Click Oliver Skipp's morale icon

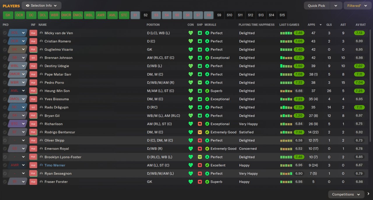pos(207,140)
